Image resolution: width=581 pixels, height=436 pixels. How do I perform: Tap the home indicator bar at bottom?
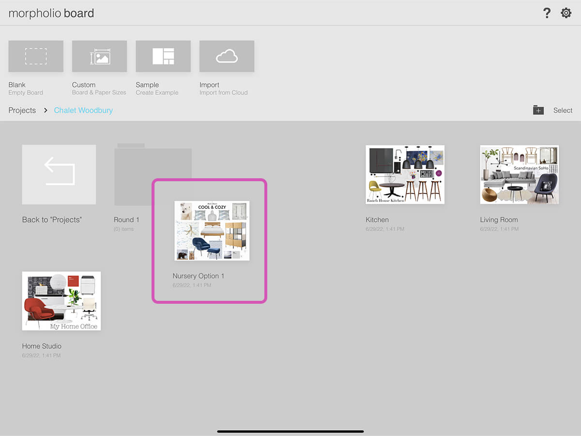(290, 431)
